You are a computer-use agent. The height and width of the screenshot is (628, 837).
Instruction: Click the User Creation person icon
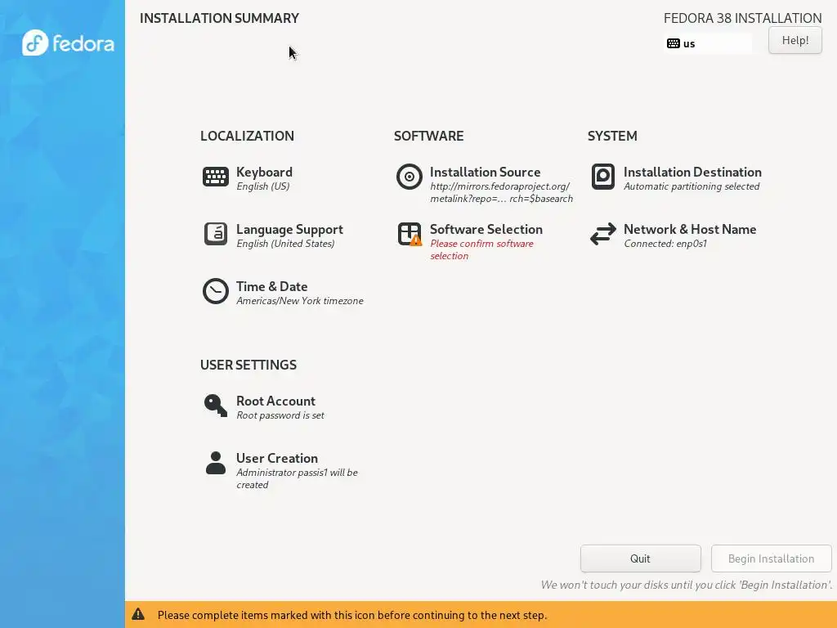(x=216, y=463)
